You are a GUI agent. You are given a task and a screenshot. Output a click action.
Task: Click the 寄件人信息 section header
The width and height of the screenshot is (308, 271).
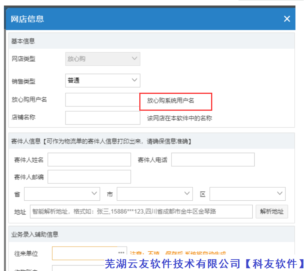coord(101,141)
